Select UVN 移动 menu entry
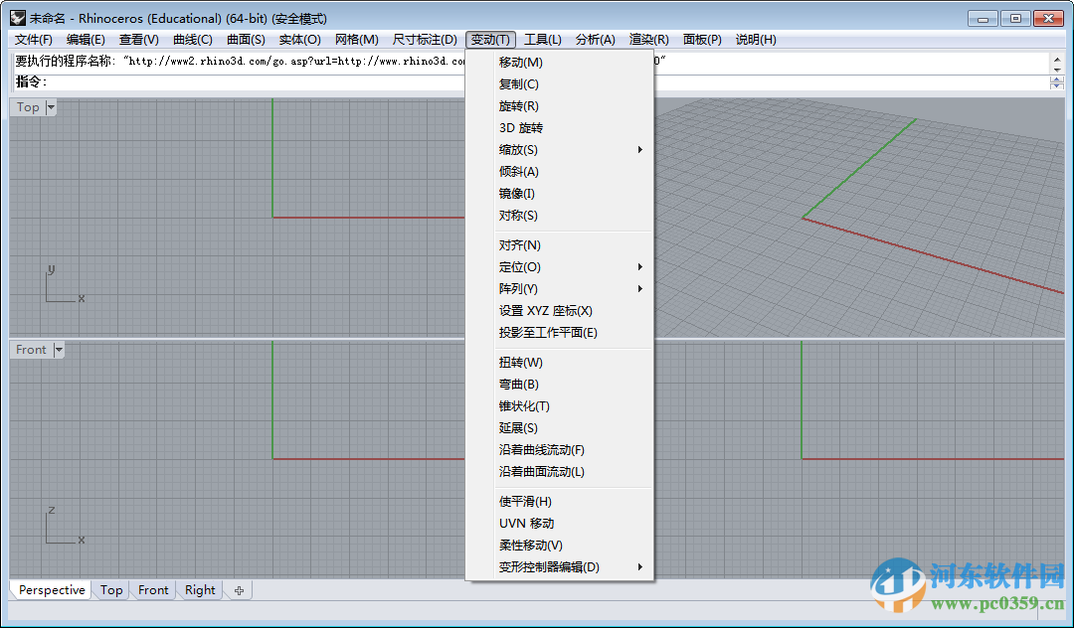Image resolution: width=1074 pixels, height=628 pixels. (560, 524)
